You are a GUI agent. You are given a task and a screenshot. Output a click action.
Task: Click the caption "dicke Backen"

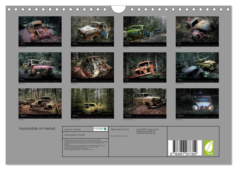point(22,48)
